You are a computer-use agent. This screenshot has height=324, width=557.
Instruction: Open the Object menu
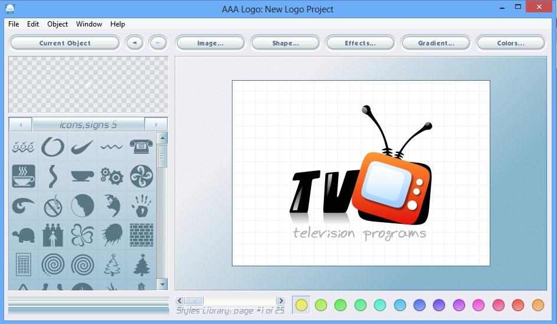point(57,24)
